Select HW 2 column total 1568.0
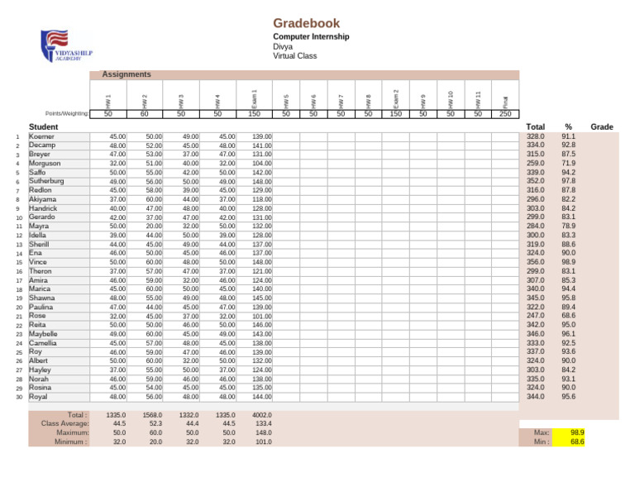635x491 pixels. 152,415
